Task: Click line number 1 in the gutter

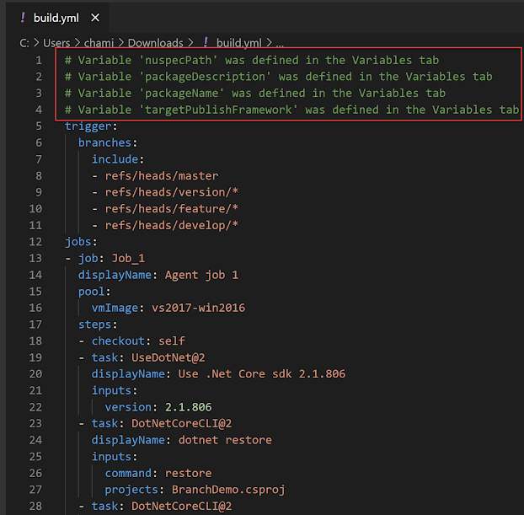Action: [39, 60]
